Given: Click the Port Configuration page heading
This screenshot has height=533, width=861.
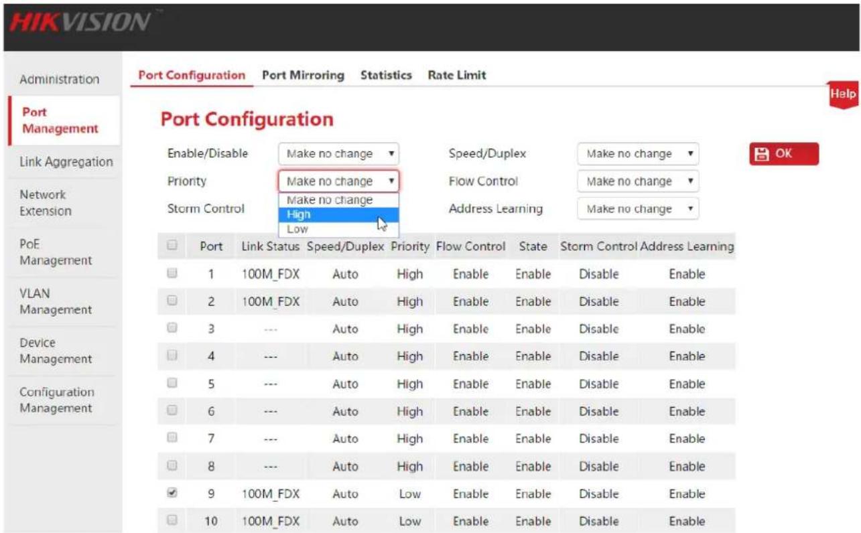Looking at the screenshot, I should pyautogui.click(x=247, y=119).
